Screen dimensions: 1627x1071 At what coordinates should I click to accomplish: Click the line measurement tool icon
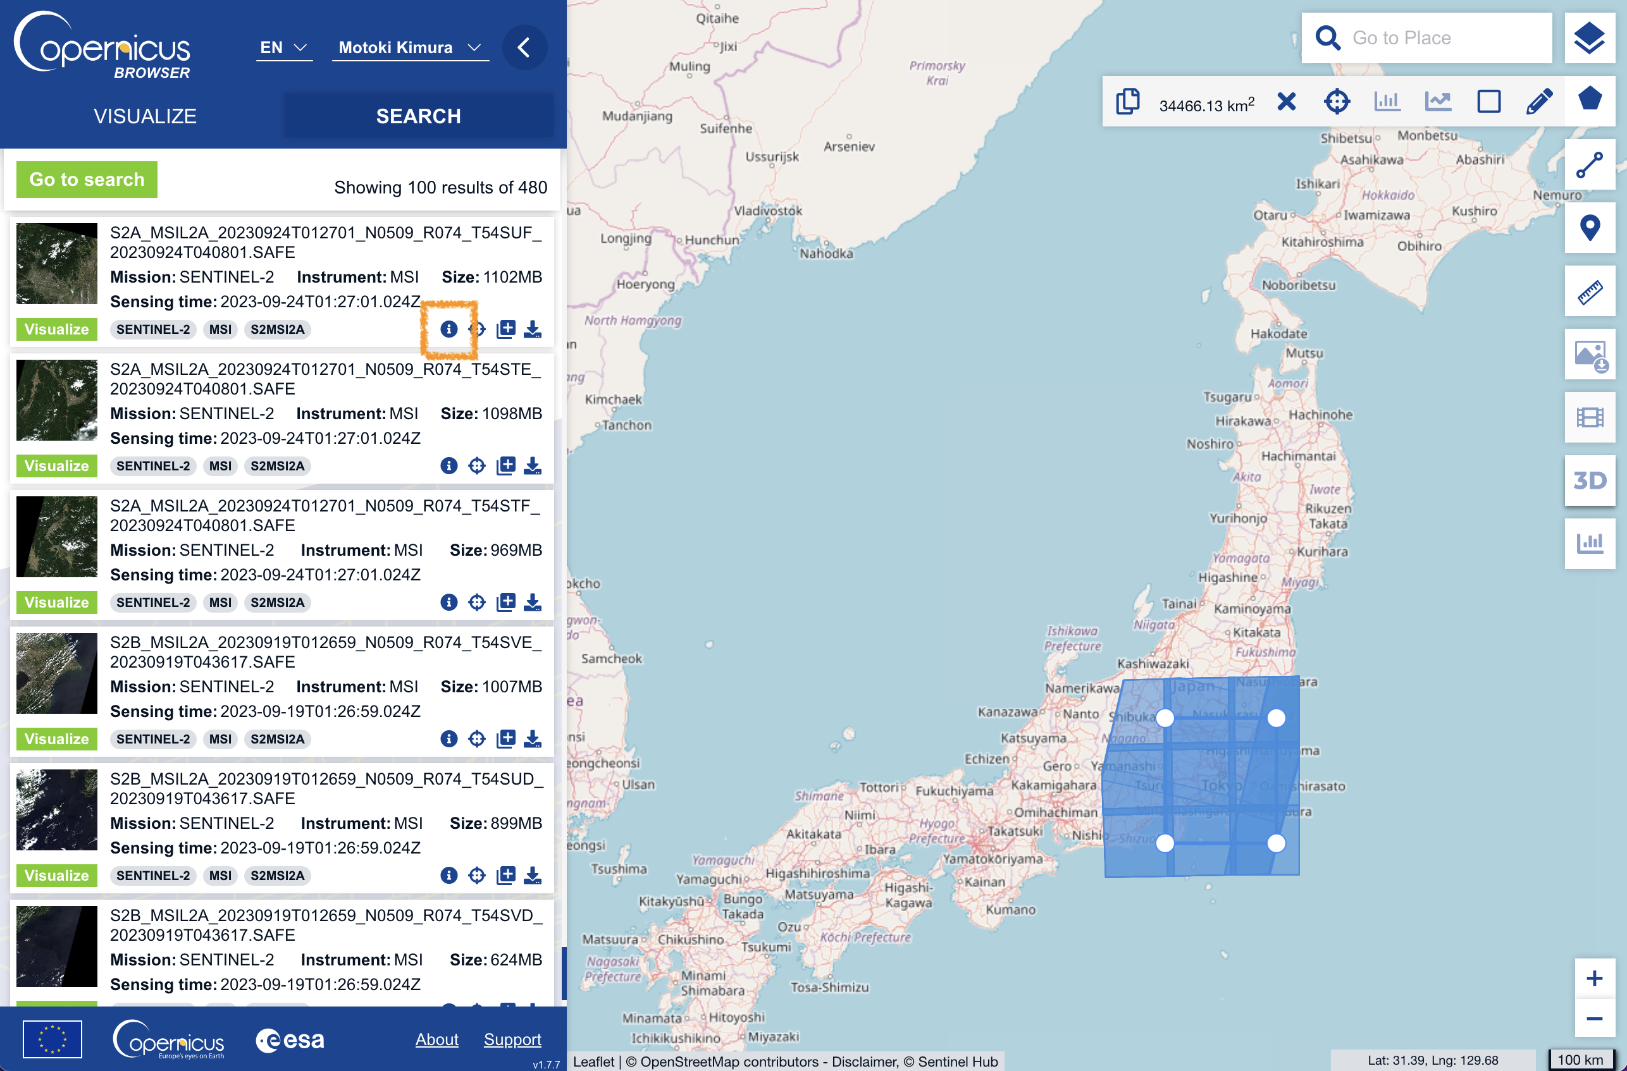pos(1588,164)
